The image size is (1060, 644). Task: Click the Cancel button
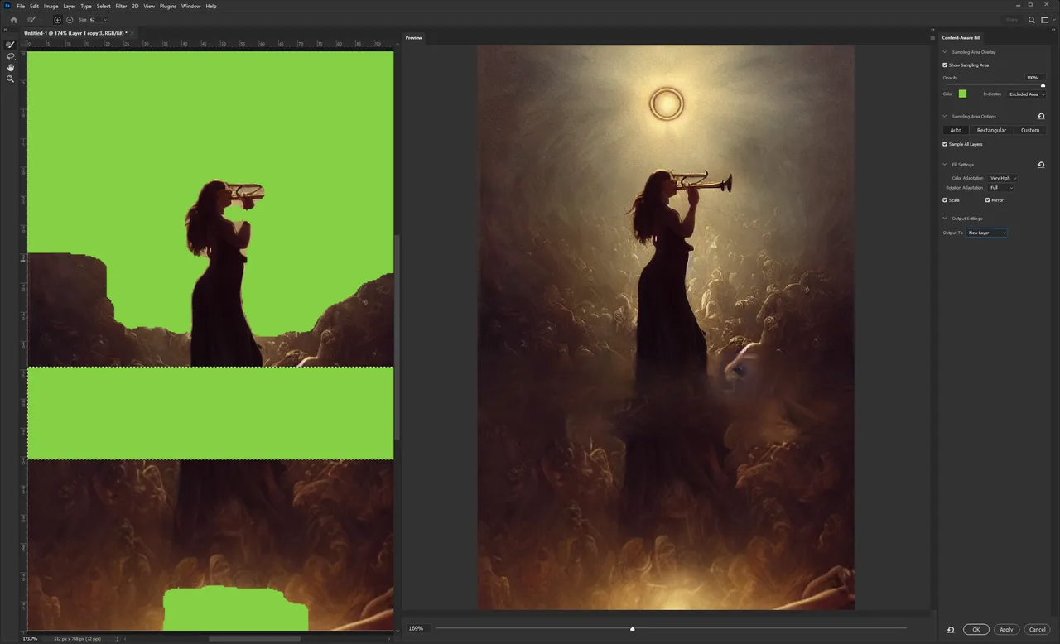pyautogui.click(x=1037, y=629)
